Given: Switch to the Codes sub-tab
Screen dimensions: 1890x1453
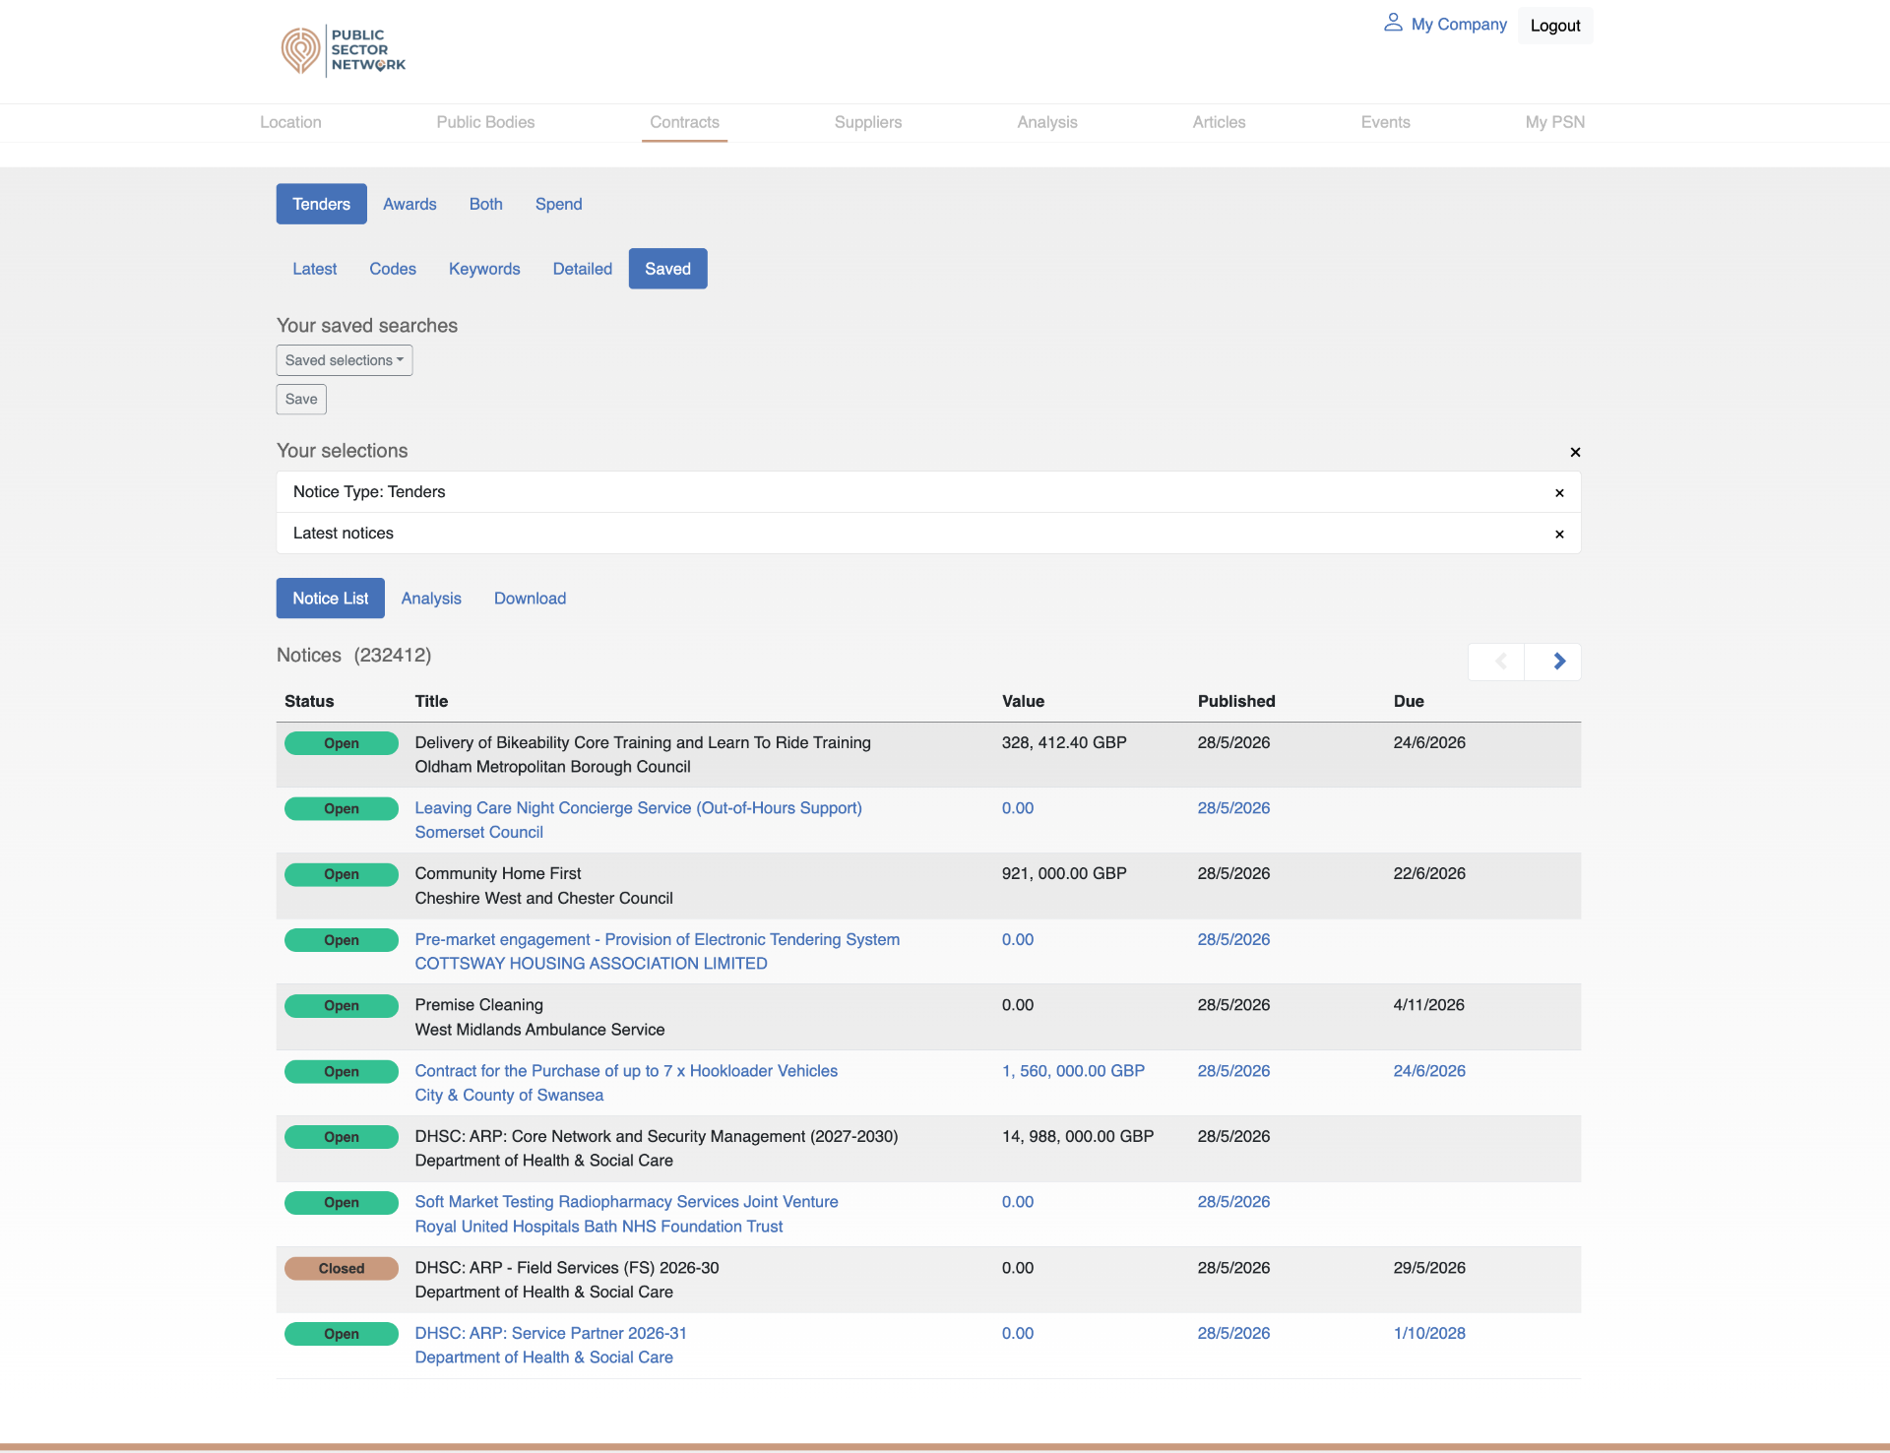Looking at the screenshot, I should click(393, 269).
